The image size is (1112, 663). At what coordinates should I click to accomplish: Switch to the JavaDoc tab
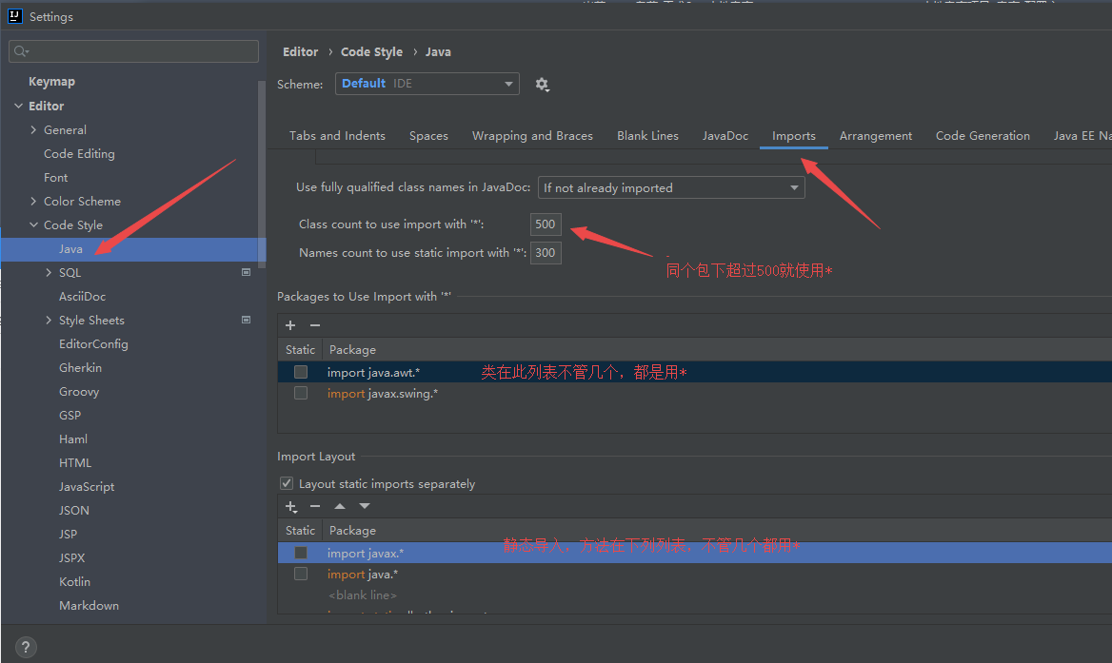click(x=725, y=135)
